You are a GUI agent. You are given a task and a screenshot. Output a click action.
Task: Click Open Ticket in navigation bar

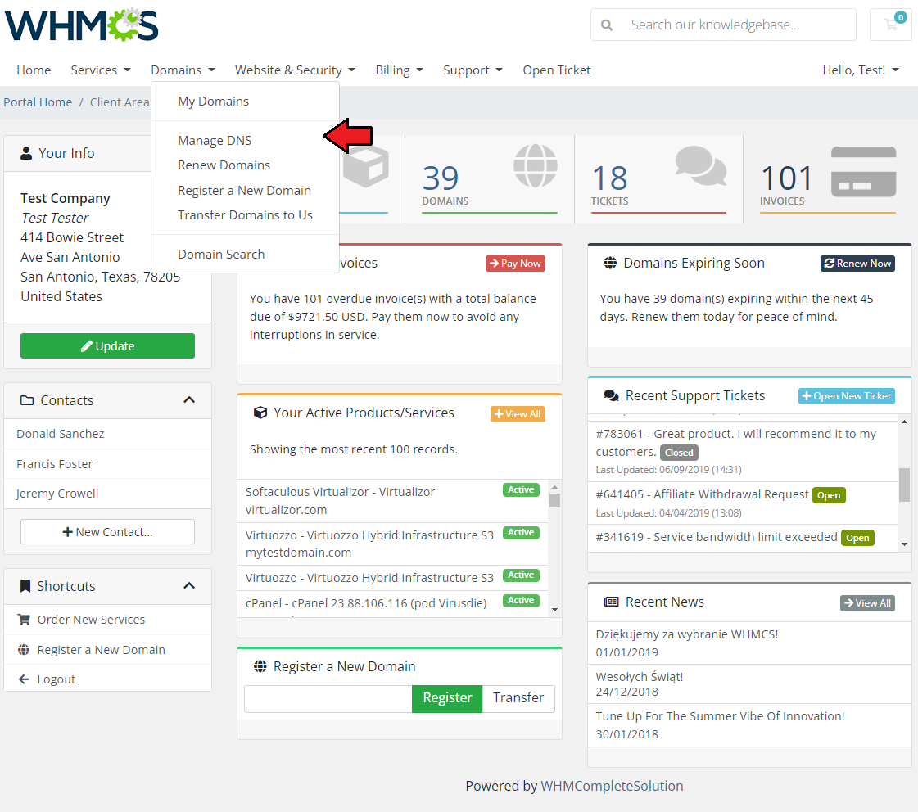pos(556,70)
